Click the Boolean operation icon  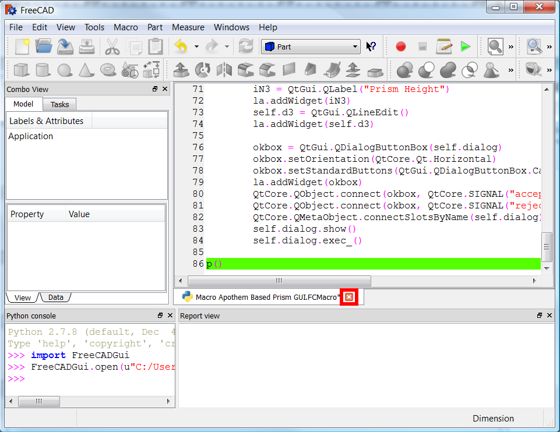(x=404, y=70)
